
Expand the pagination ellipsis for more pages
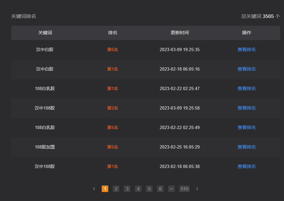pyautogui.click(x=171, y=189)
